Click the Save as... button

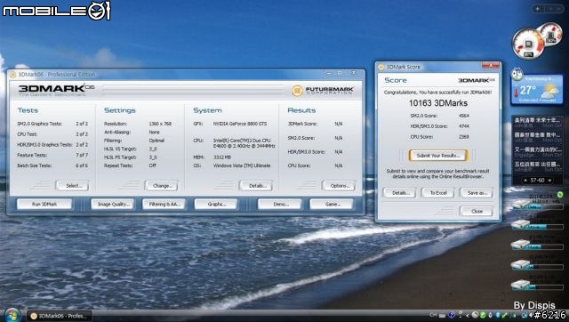pos(477,193)
